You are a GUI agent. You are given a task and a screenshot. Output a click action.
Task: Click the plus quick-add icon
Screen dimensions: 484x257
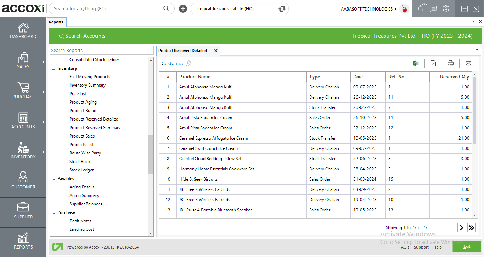click(183, 9)
